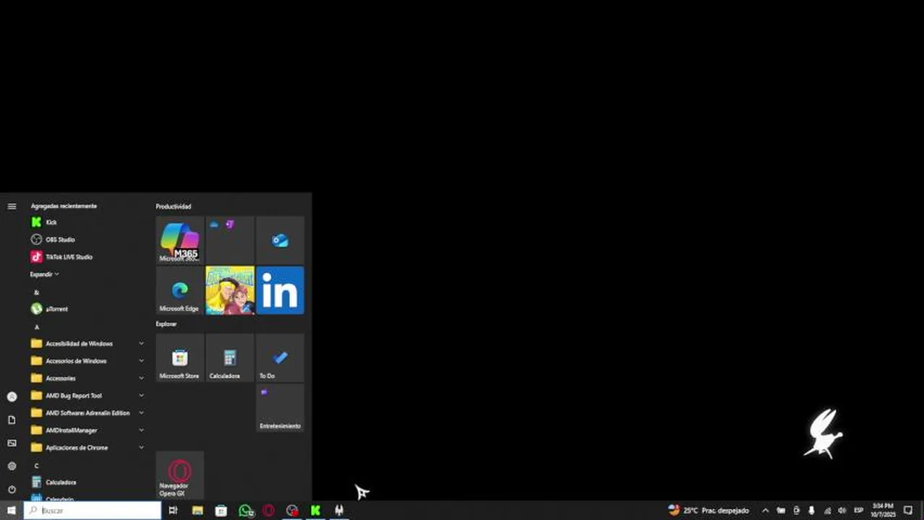Launch the Calculadora tile
This screenshot has width=924, height=520.
pos(230,357)
